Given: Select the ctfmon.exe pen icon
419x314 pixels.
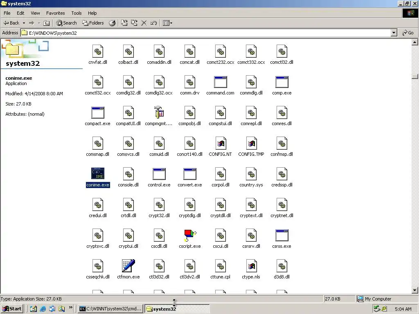Looking at the screenshot, I should 128,266.
